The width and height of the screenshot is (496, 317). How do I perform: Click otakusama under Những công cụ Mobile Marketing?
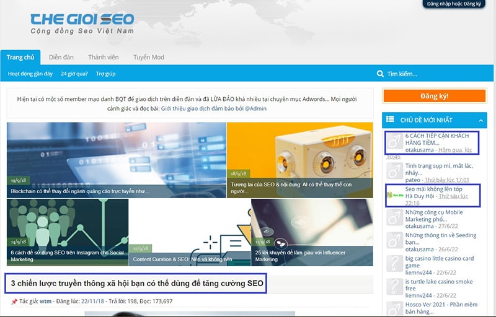tap(420, 226)
